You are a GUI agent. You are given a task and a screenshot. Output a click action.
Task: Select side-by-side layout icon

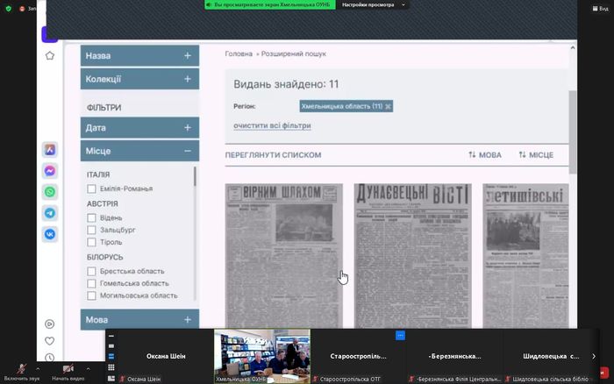click(x=111, y=379)
